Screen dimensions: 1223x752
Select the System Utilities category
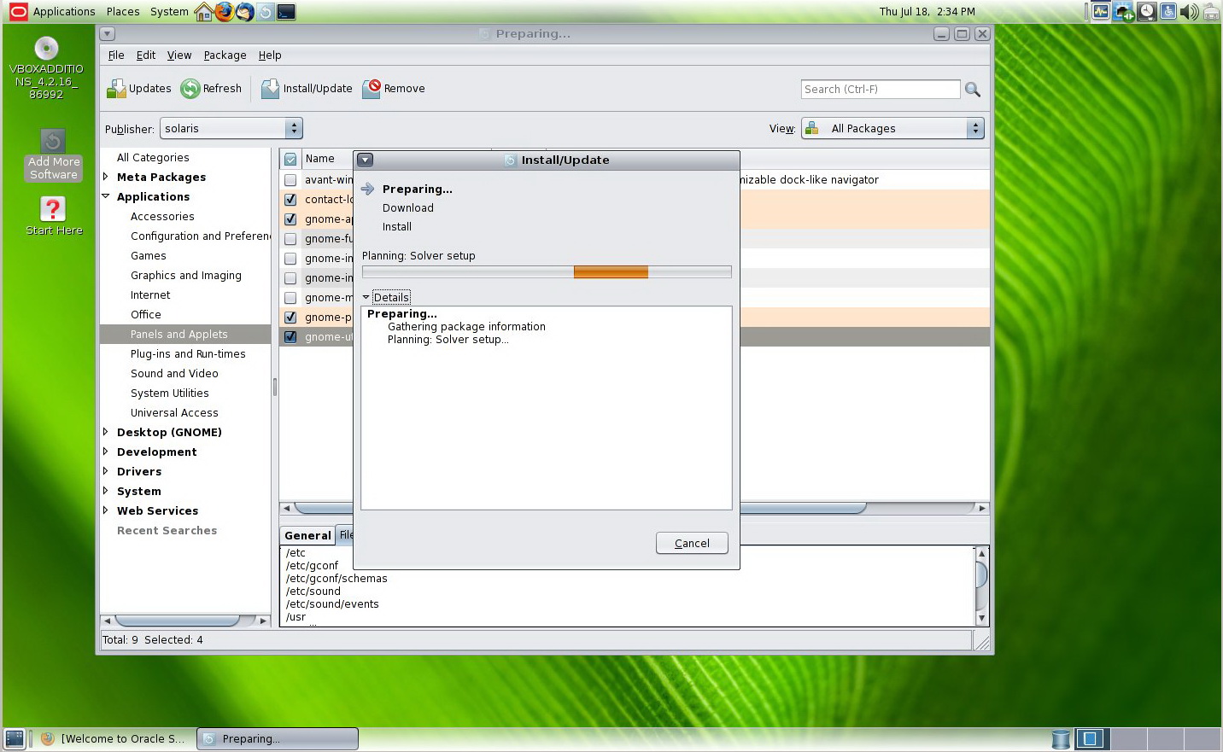coord(169,393)
